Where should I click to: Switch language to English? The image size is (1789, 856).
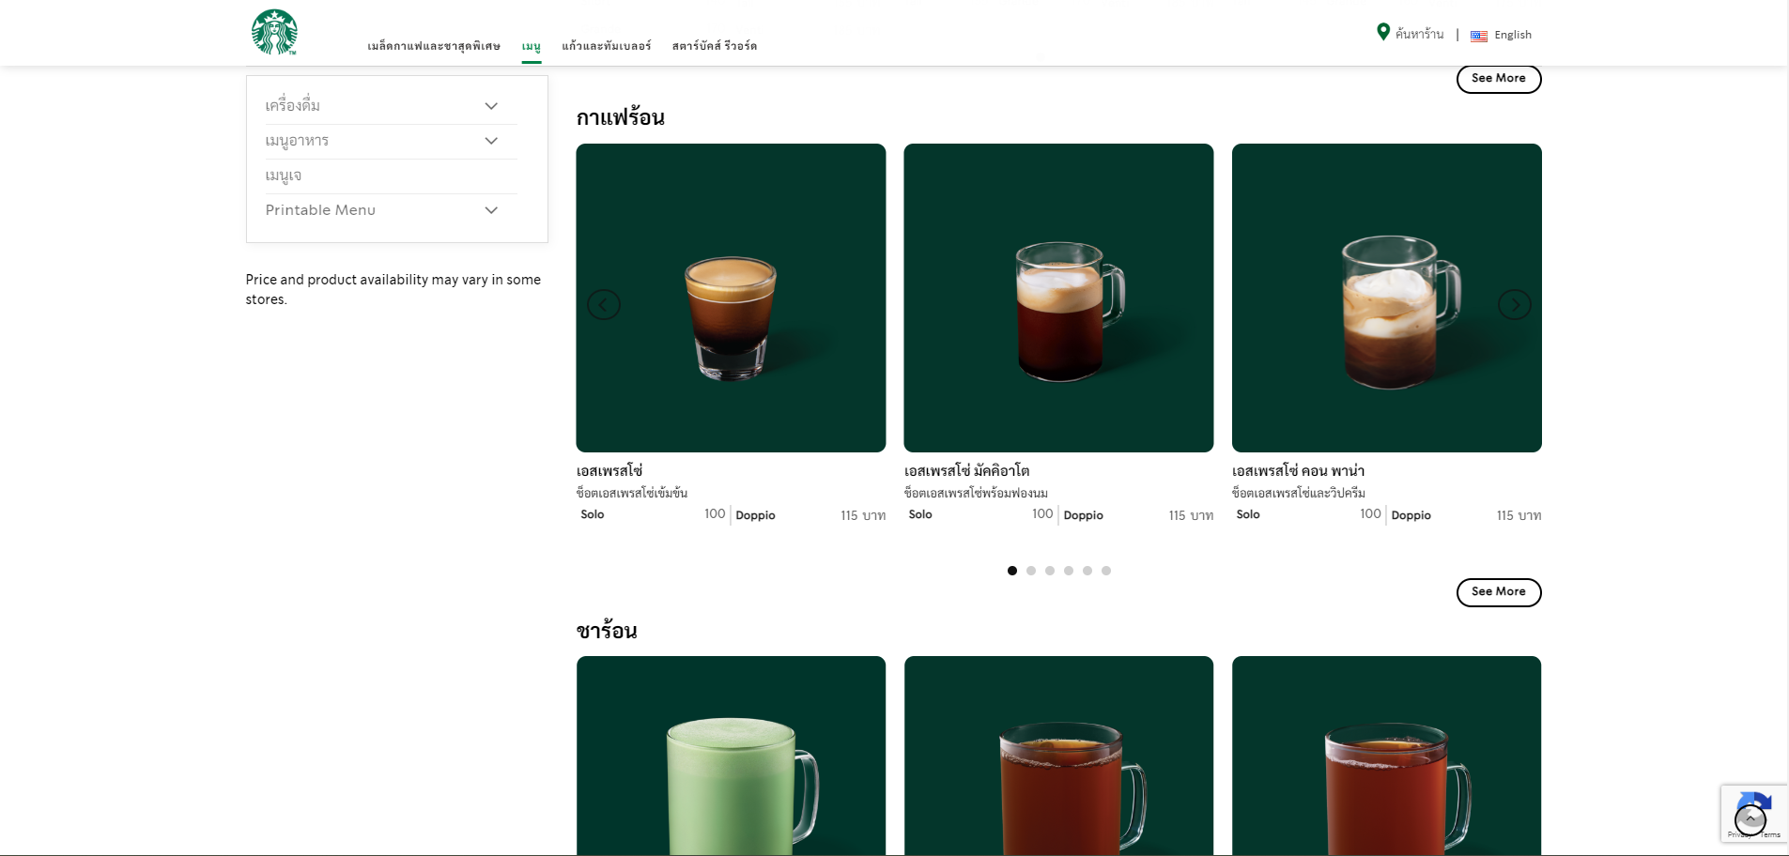(1513, 35)
